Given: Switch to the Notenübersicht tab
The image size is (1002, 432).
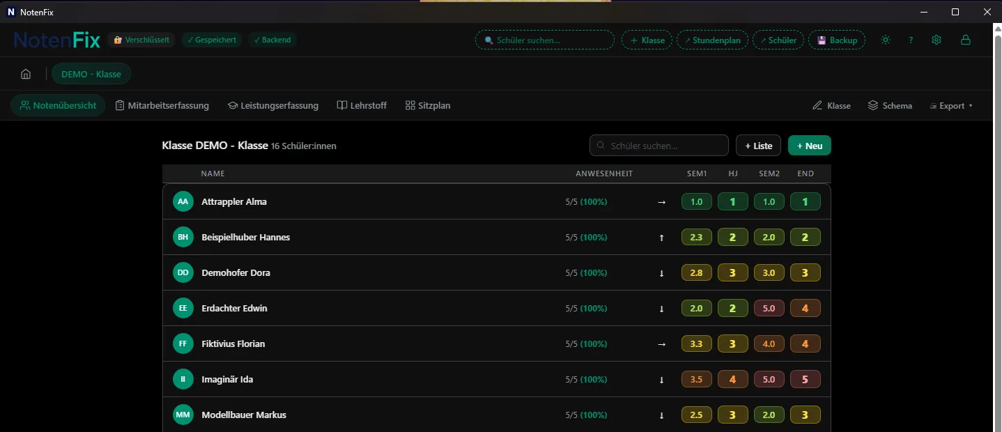Looking at the screenshot, I should click(58, 106).
